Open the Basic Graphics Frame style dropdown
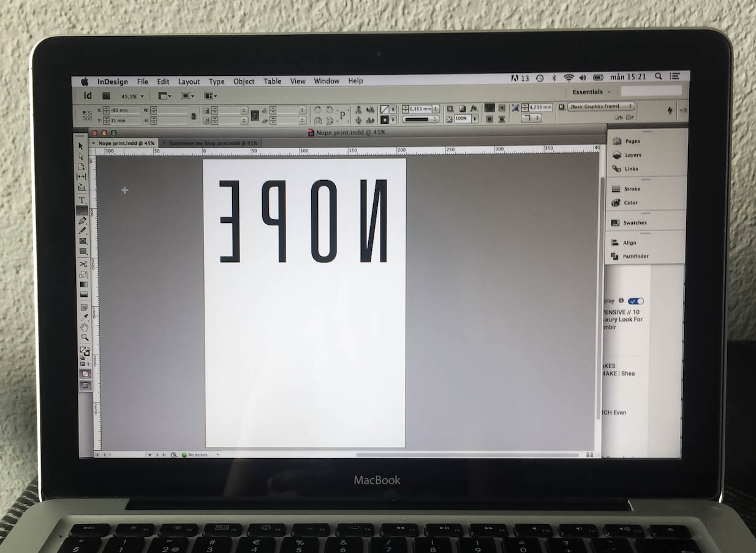Viewport: 756px width, 553px height. tap(600, 107)
